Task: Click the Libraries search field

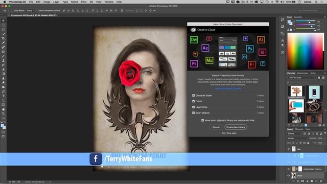Action: coord(306,83)
